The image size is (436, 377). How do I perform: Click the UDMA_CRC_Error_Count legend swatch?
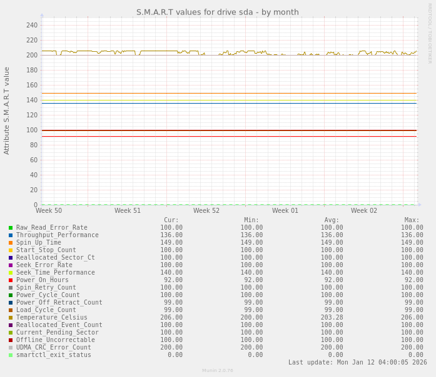tap(11, 348)
